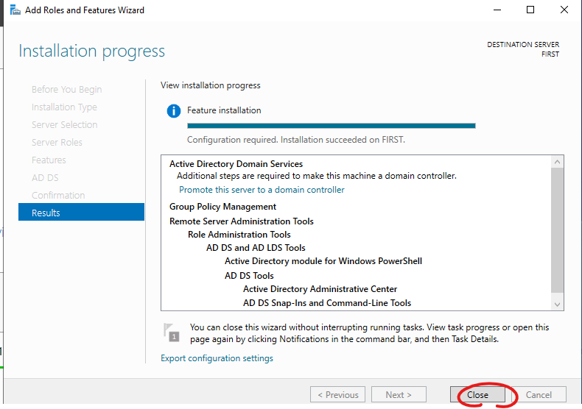Minimize the wizard window
Viewport: 582px width, 409px height.
[497, 10]
